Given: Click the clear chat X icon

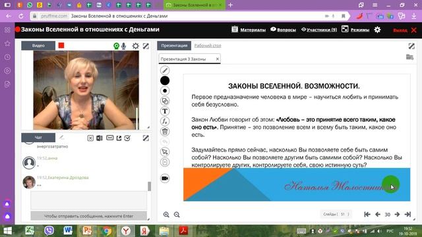Looking at the screenshot, I should tap(90, 138).
